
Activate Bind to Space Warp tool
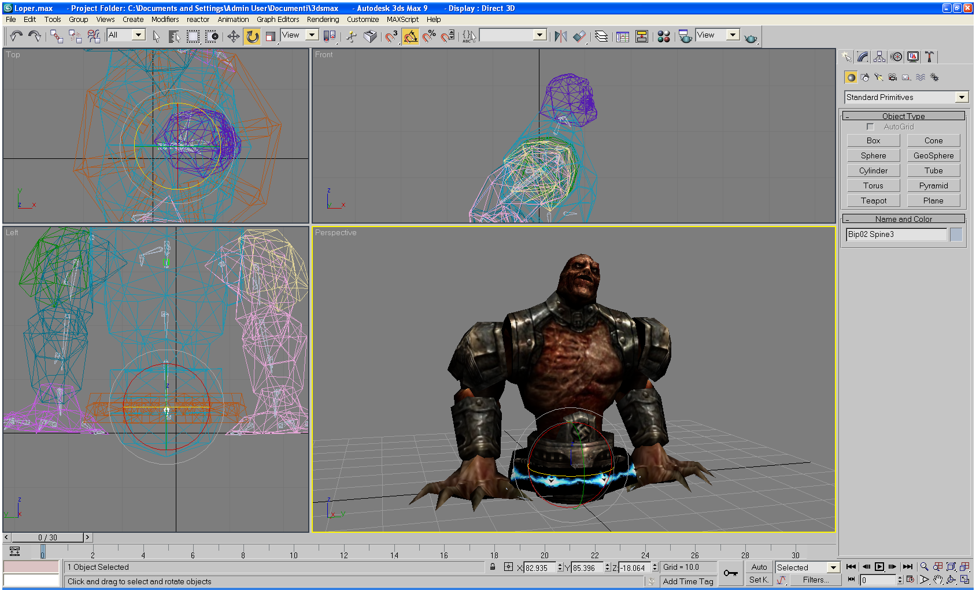[x=94, y=36]
